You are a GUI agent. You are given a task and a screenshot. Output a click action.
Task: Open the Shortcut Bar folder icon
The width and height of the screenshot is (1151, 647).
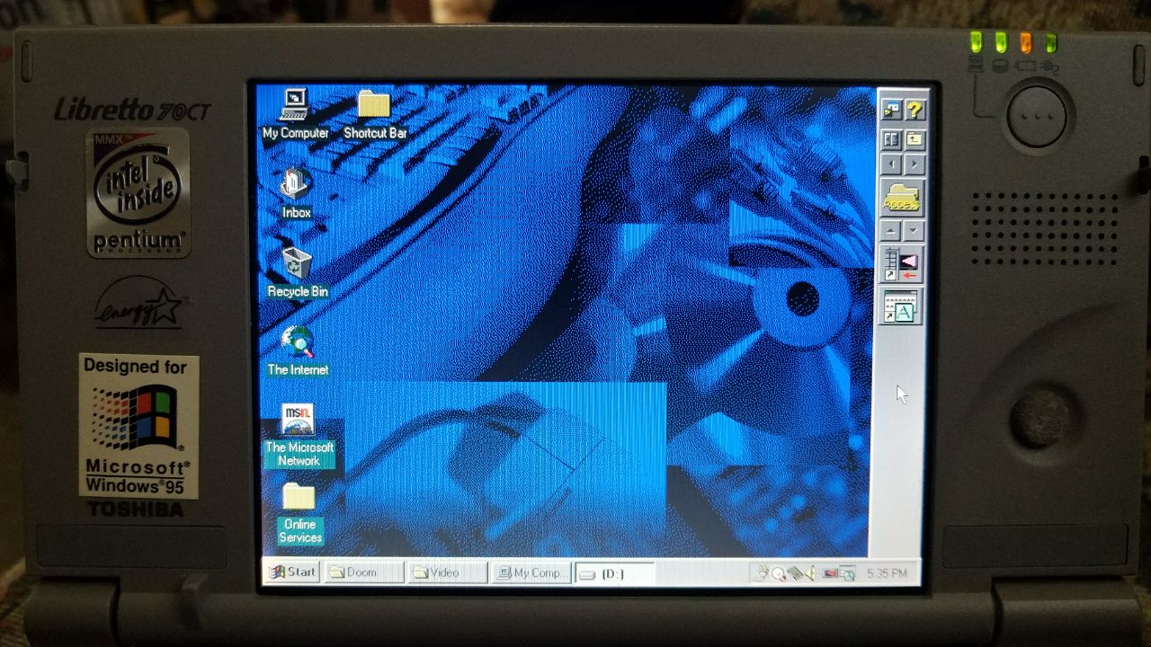[x=375, y=114]
